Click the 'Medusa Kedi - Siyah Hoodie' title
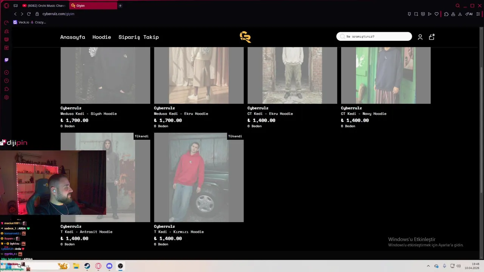This screenshot has width=484, height=272. coord(88,114)
